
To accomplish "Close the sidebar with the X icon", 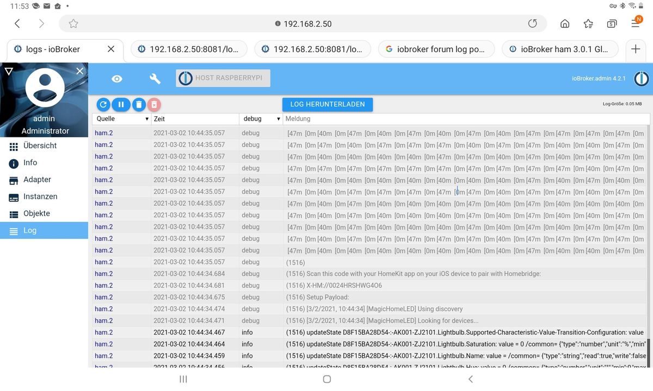I will point(80,71).
